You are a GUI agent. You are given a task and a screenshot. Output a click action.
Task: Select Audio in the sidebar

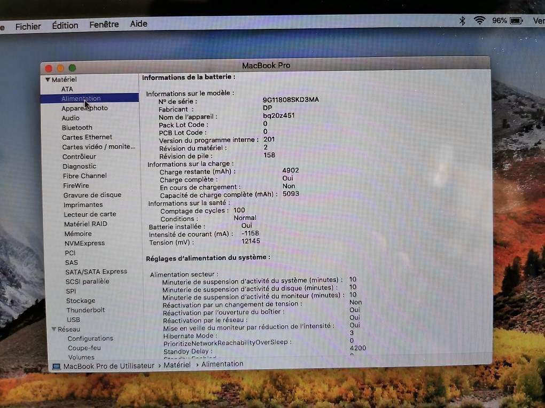[x=71, y=118]
